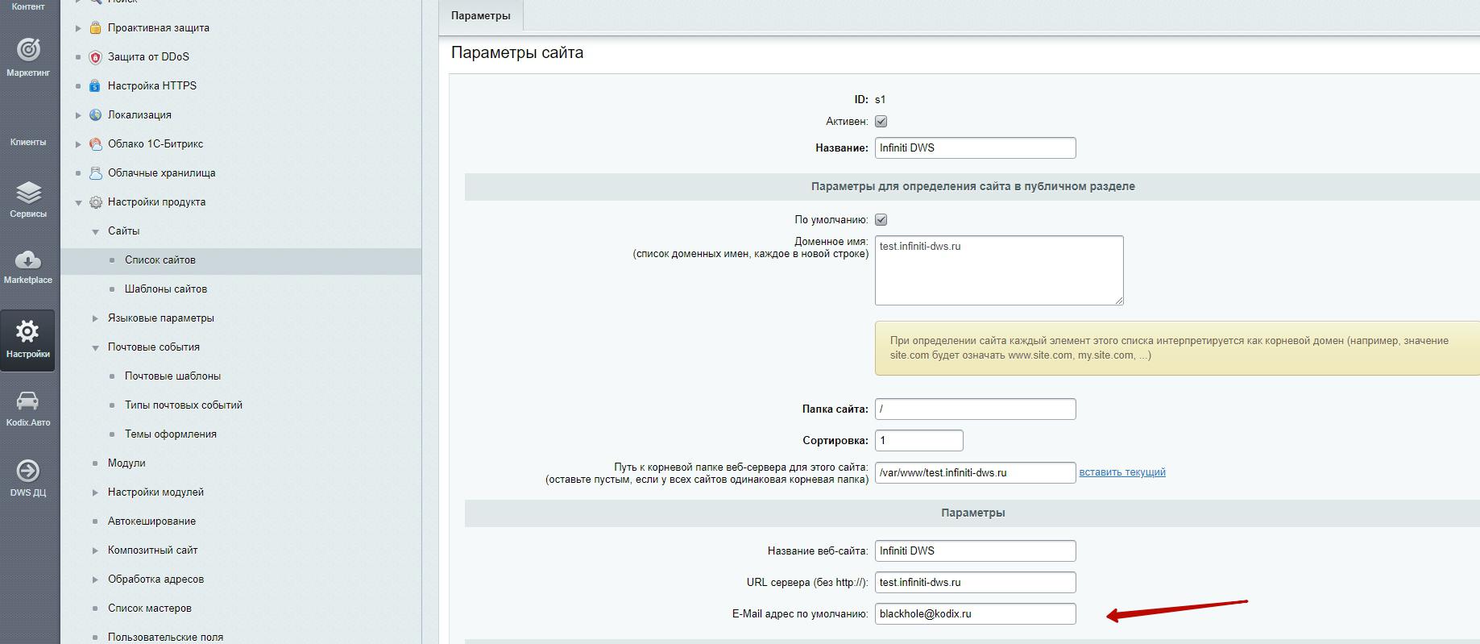This screenshot has height=644, width=1480.
Task: Collapse the Почтовые события node
Action: [x=95, y=347]
